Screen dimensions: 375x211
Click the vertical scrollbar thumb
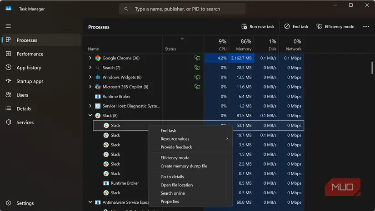point(372,68)
